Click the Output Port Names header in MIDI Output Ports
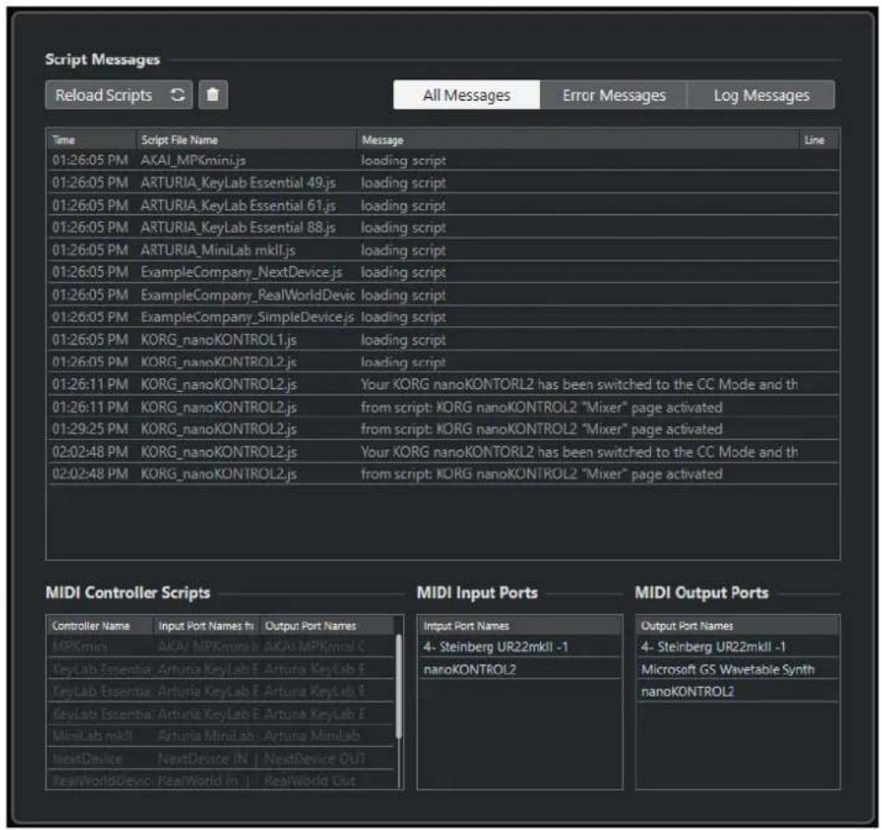882x830 pixels. coord(738,626)
